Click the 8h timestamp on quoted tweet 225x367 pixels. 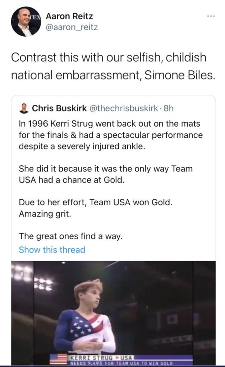[x=168, y=108]
